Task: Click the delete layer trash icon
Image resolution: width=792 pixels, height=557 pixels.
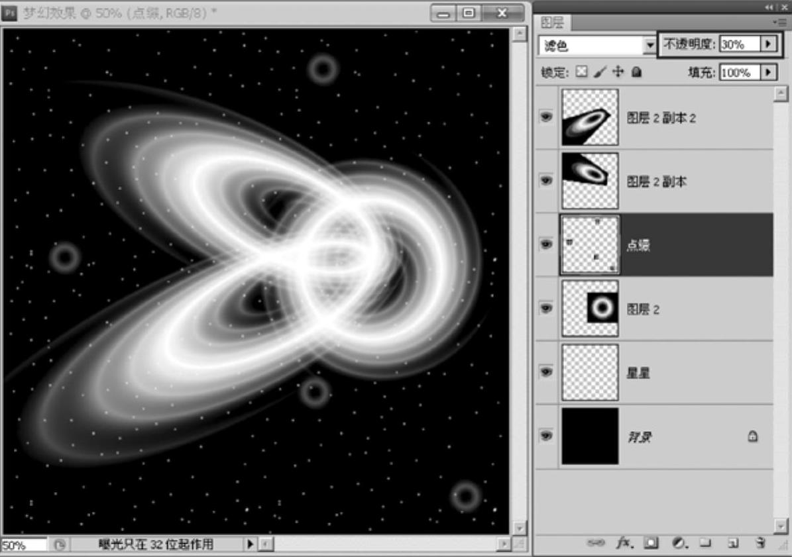Action: point(760,543)
